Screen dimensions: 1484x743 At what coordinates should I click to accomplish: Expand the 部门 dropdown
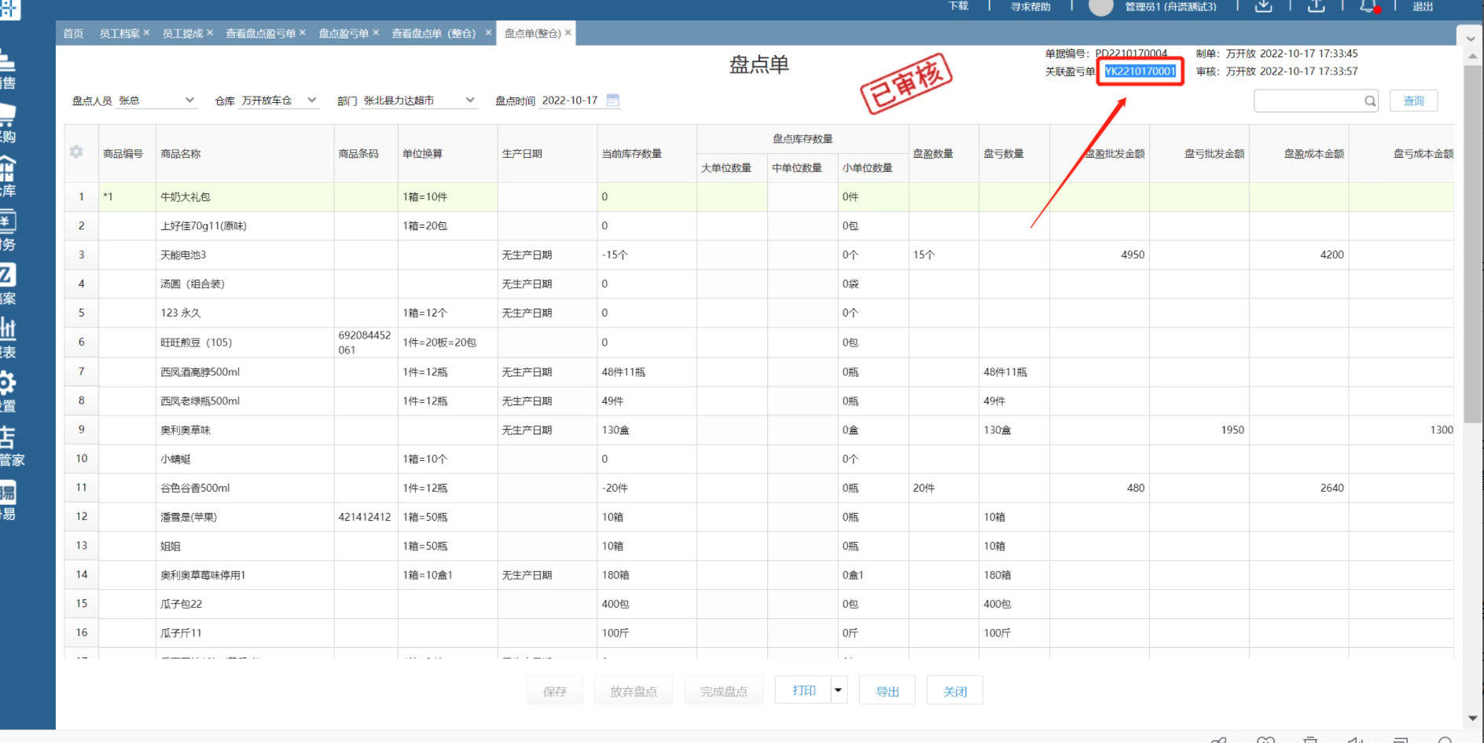click(470, 100)
